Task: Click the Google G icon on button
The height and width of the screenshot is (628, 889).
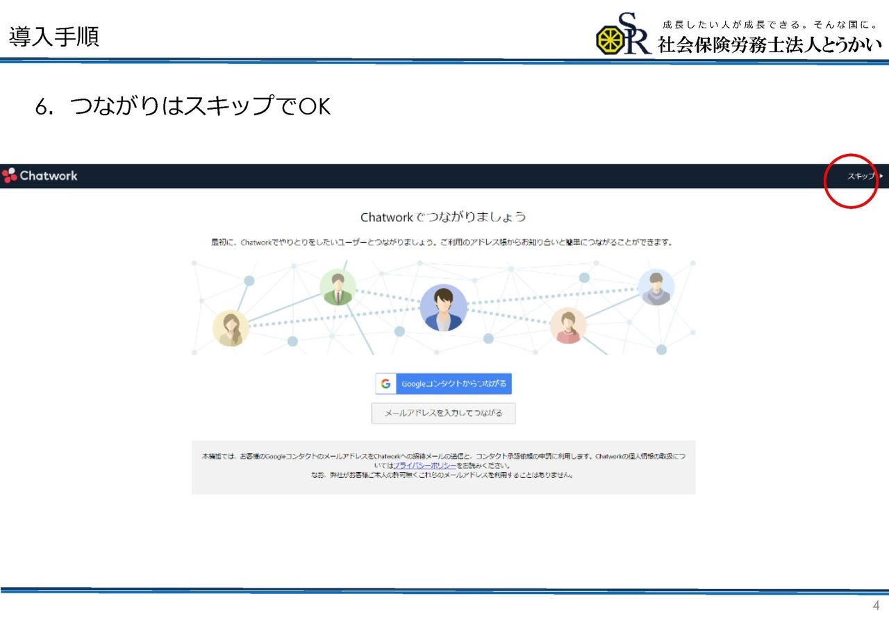Action: (x=386, y=384)
